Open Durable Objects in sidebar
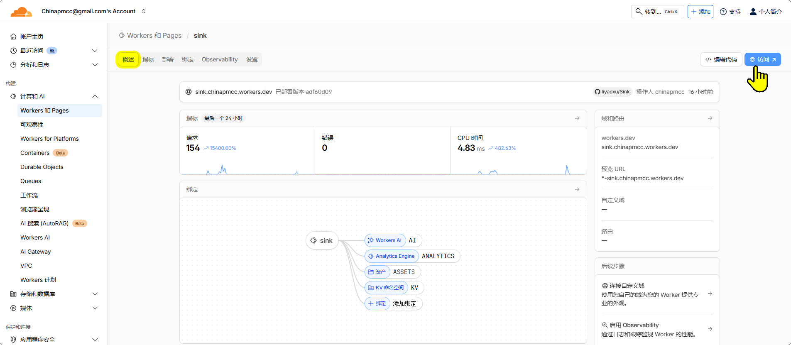 pos(42,167)
